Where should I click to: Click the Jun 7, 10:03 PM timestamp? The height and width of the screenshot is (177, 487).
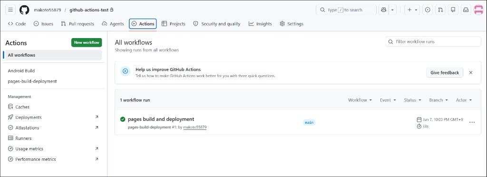(x=443, y=119)
